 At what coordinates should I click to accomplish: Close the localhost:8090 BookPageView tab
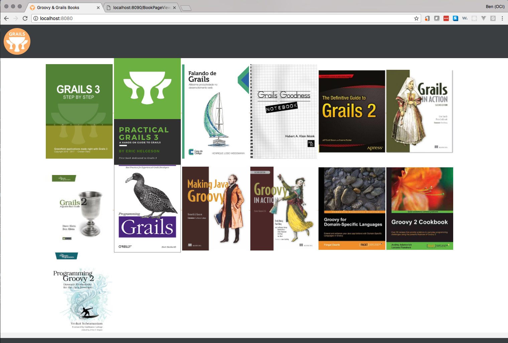174,8
